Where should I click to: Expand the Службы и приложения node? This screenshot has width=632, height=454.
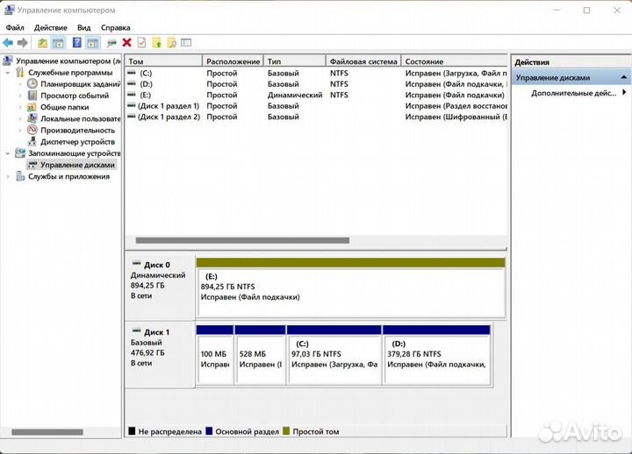tap(9, 176)
